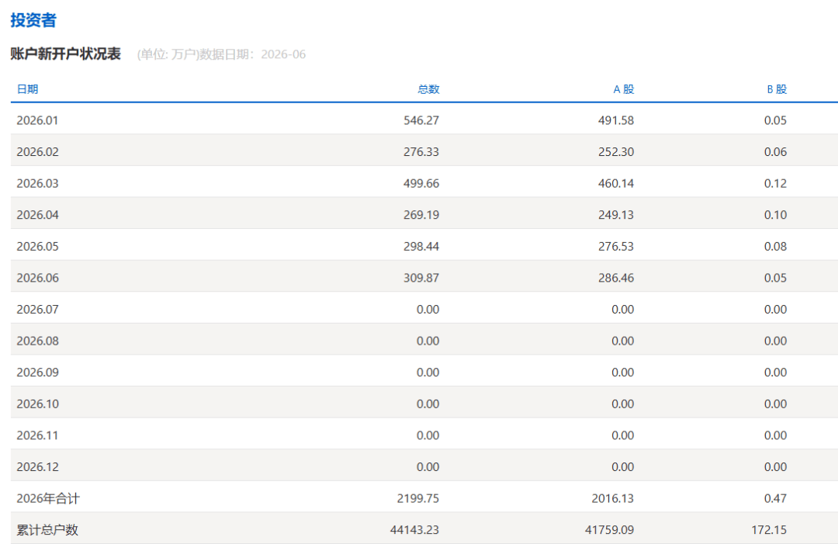Select the 2026.12 date cell
838x544 pixels.
(37, 467)
